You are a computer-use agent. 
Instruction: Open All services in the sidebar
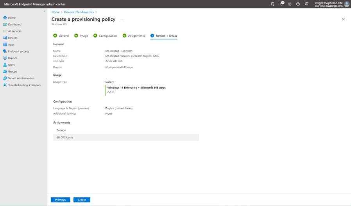12,31
